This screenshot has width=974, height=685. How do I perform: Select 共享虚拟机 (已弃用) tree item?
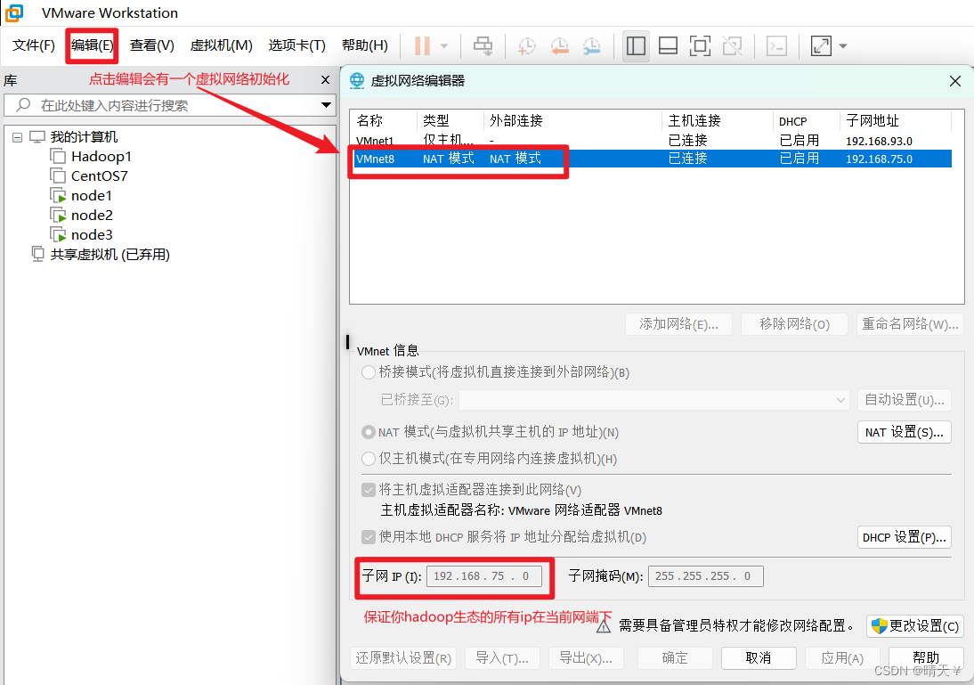click(110, 254)
